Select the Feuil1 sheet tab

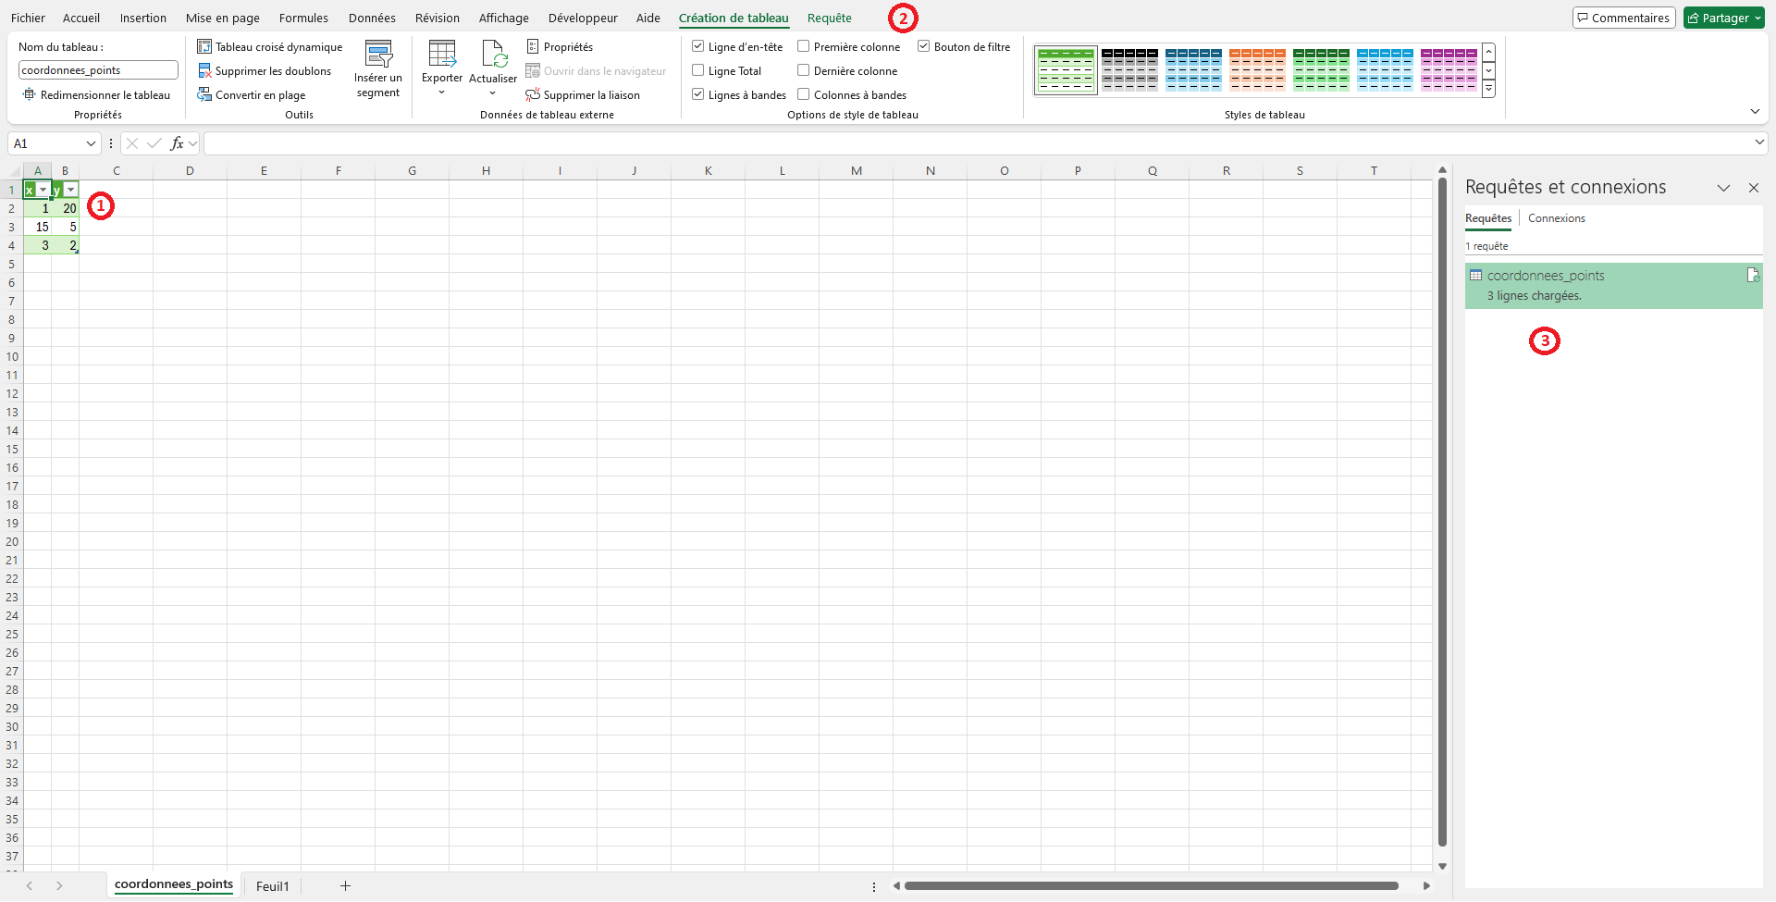tap(273, 886)
